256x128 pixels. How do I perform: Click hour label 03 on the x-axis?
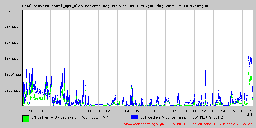(x=117, y=111)
